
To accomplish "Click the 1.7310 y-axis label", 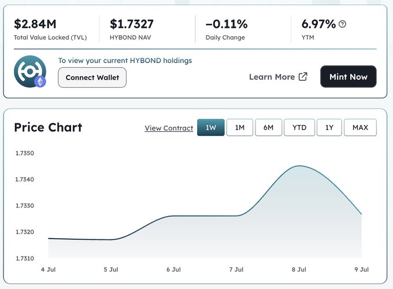I will (x=24, y=258).
